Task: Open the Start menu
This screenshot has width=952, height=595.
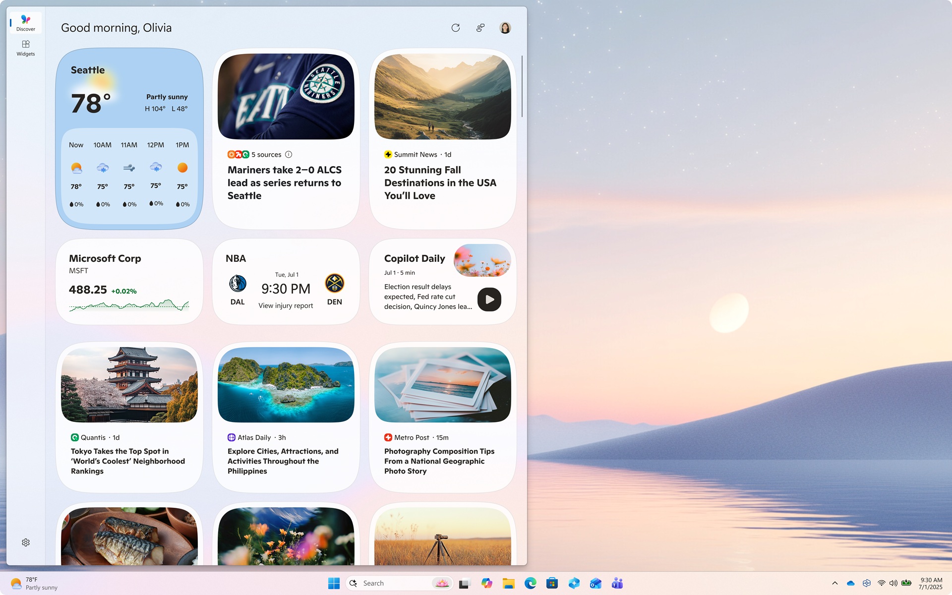Action: (x=334, y=583)
